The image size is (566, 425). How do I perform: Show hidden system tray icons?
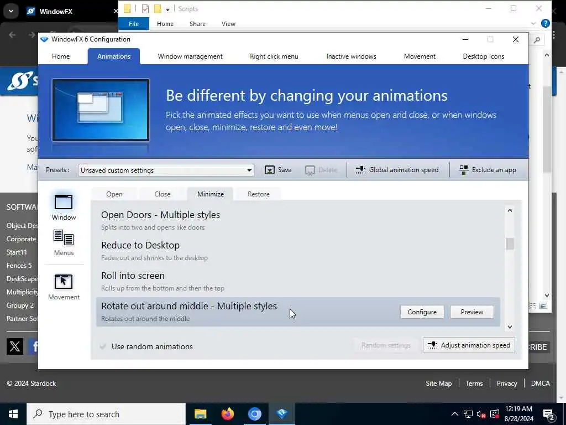tap(455, 414)
